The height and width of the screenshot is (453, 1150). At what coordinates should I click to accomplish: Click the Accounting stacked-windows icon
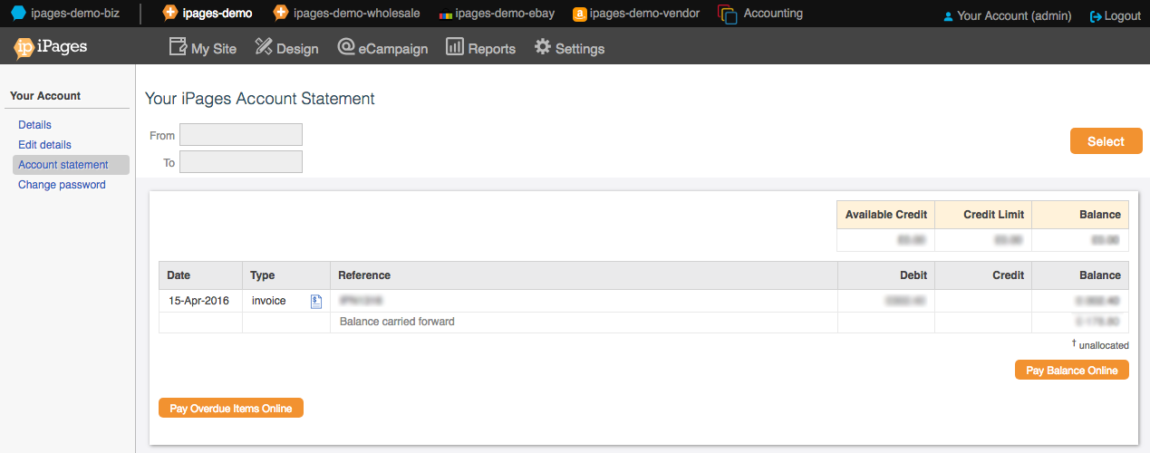[727, 14]
